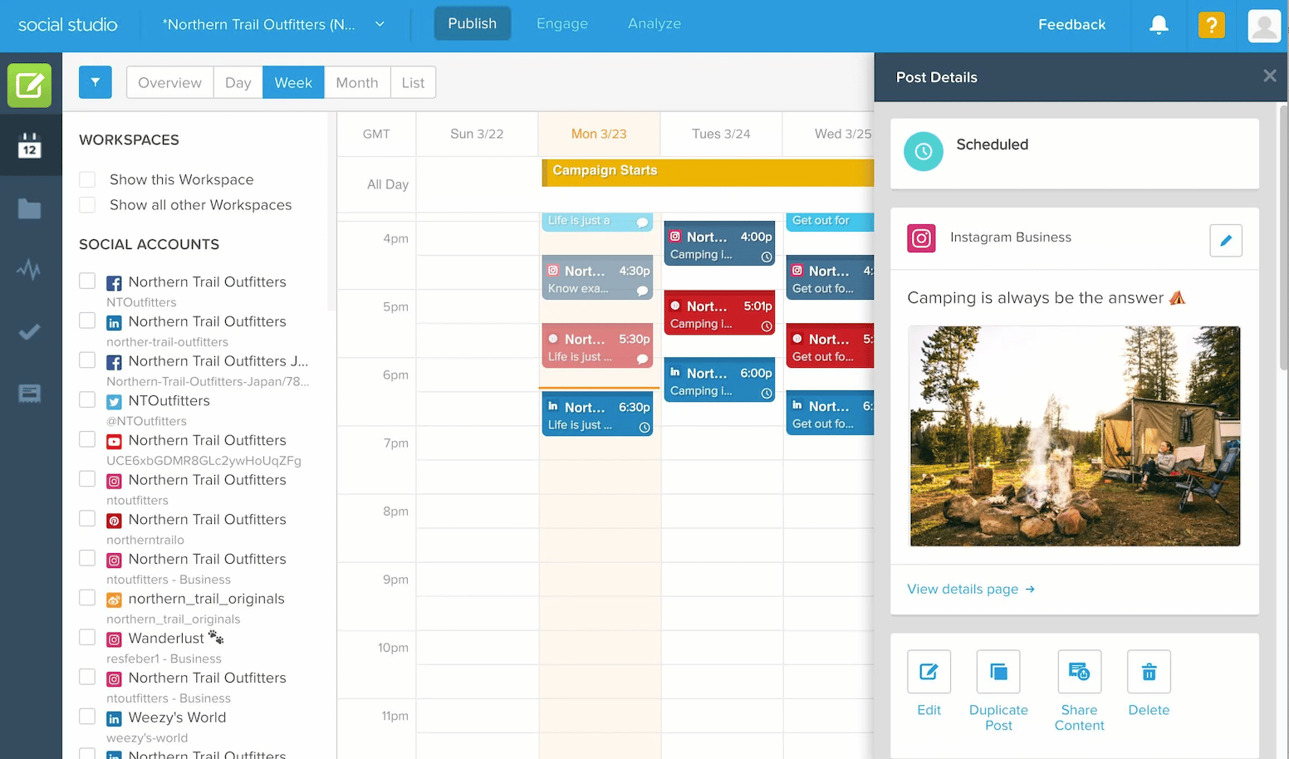Open the Engage menu in the top bar

point(562,24)
